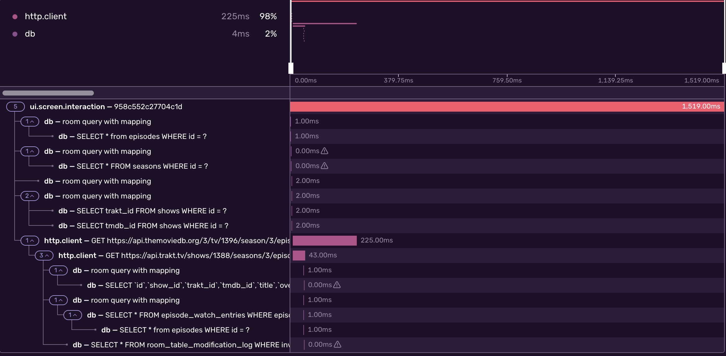Collapse the themoviedb http.client span toggle
The image size is (726, 356).
pos(30,241)
